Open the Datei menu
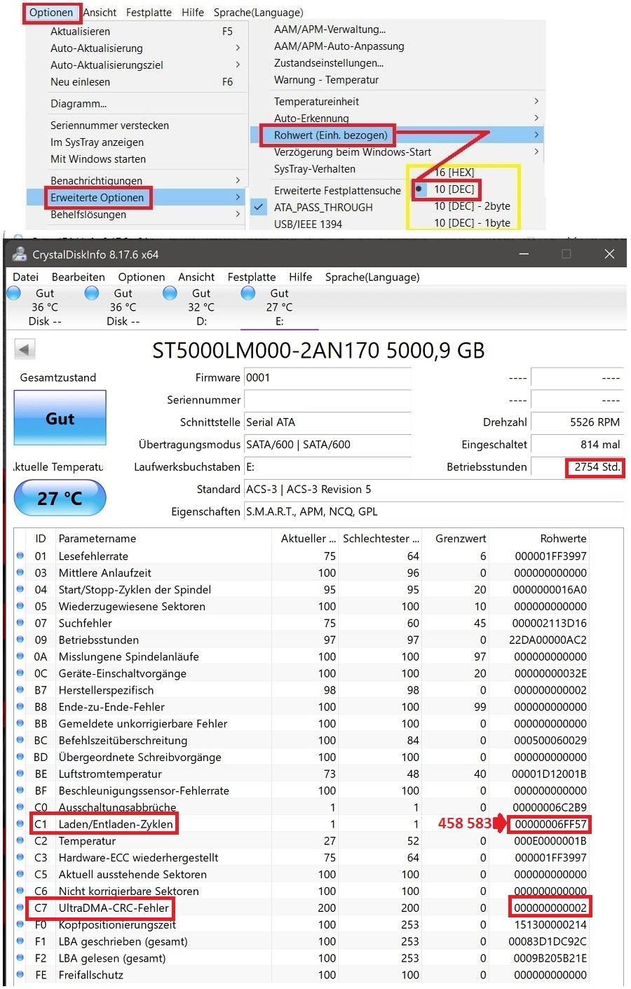 (x=25, y=277)
